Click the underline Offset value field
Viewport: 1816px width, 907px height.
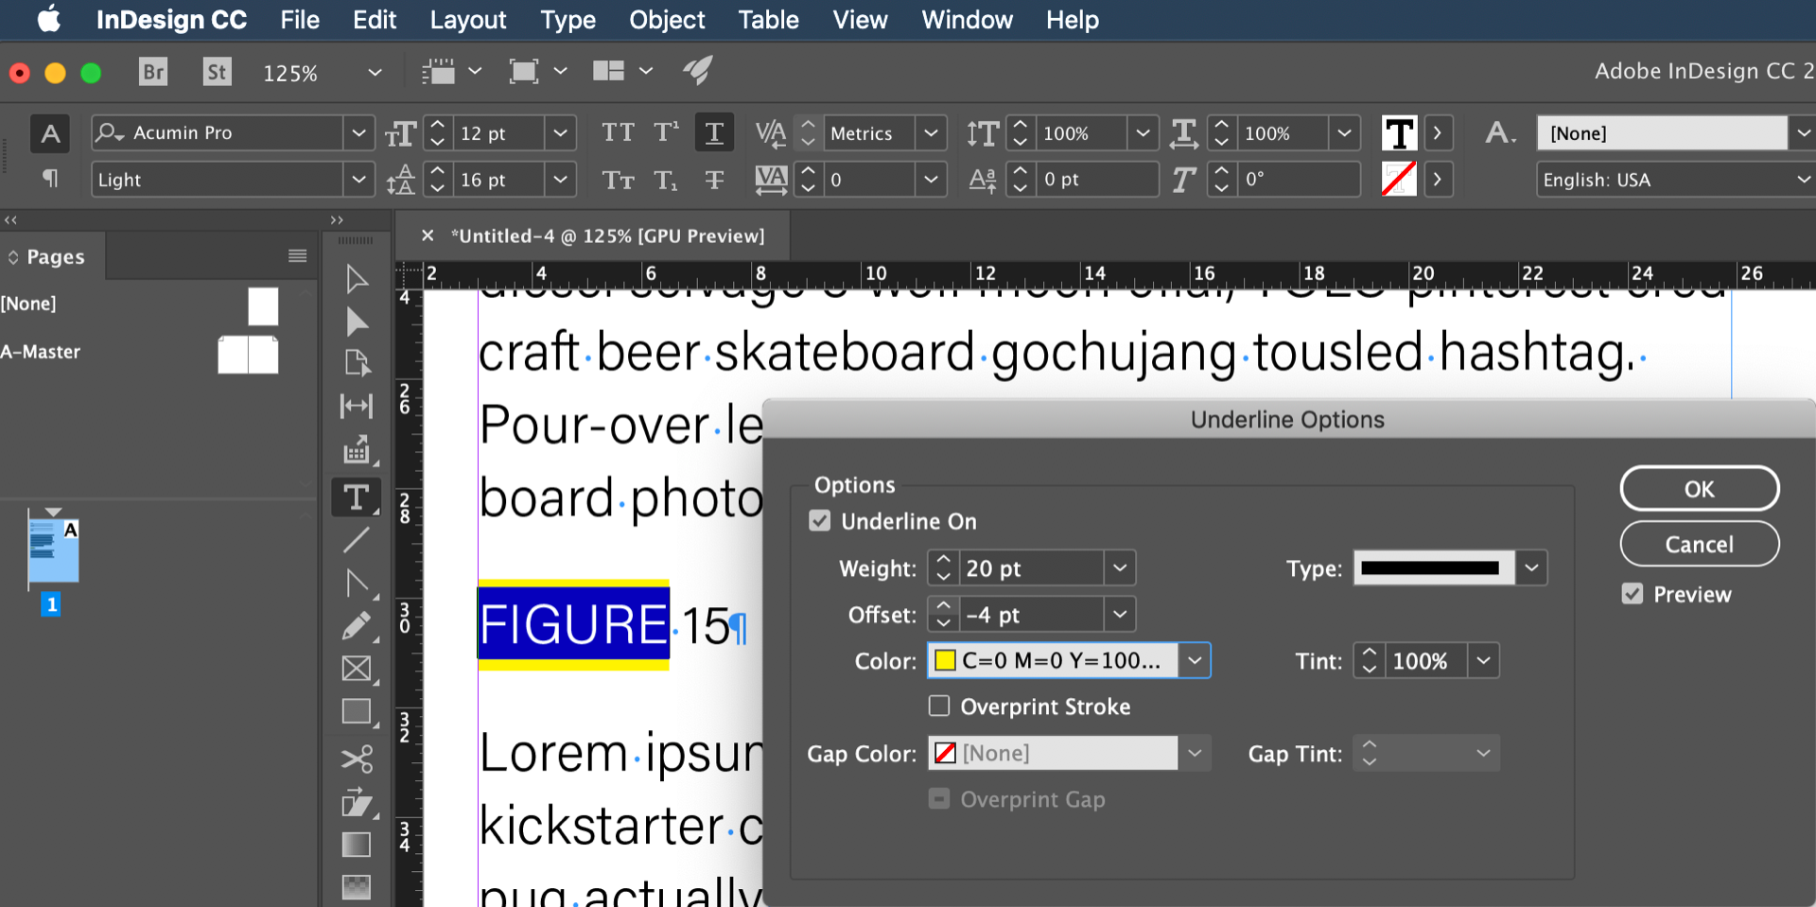[x=1031, y=615]
